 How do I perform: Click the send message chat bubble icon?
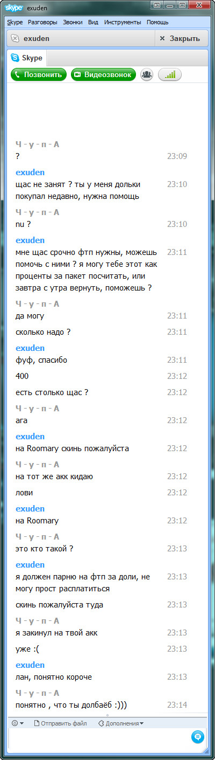pyautogui.click(x=197, y=736)
